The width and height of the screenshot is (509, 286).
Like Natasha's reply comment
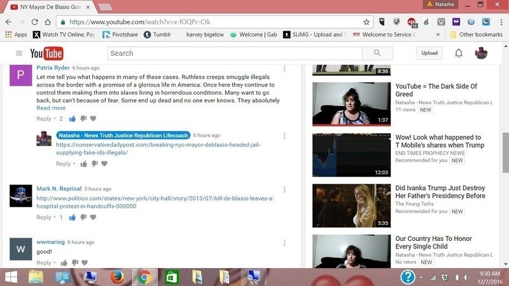(84, 164)
